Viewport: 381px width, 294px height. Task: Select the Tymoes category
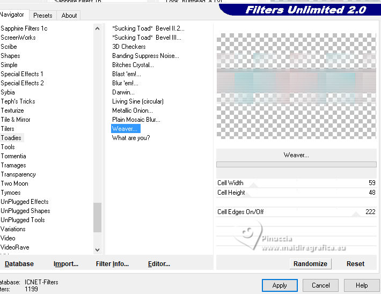tap(11, 193)
